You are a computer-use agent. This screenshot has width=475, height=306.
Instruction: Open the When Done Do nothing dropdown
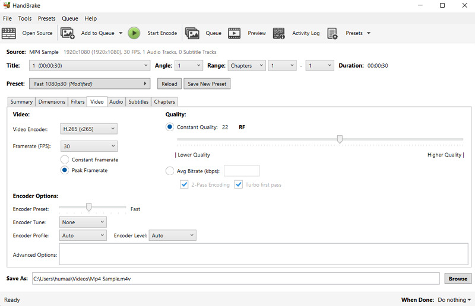point(454,300)
